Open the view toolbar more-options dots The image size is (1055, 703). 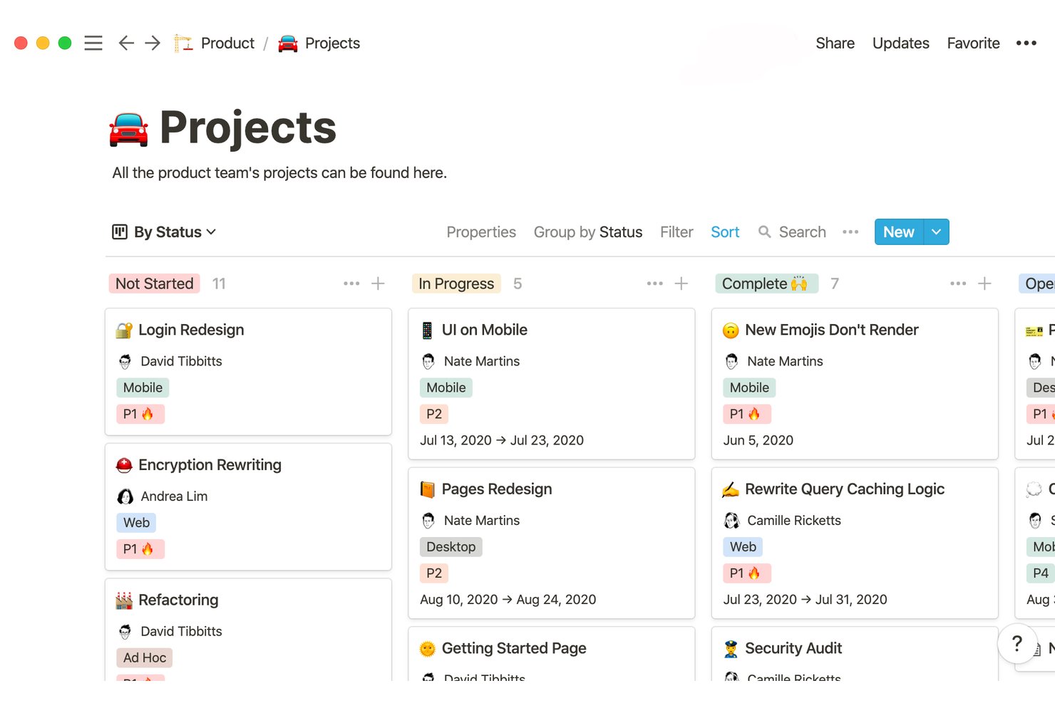pyautogui.click(x=850, y=232)
